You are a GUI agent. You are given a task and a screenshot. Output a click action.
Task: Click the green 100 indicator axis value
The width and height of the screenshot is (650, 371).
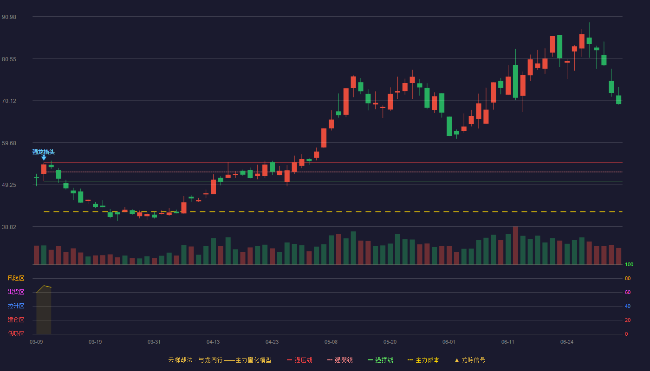[x=629, y=264]
